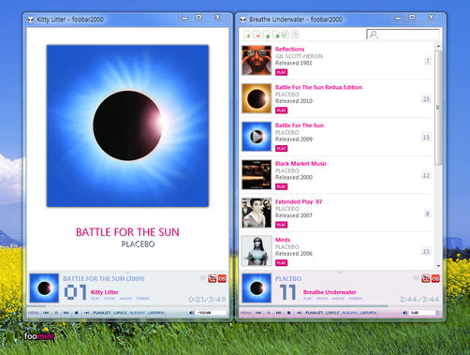Viewport: 470px width, 355px height.
Task: Click the add playlist icon with green plus
Action: point(247,35)
